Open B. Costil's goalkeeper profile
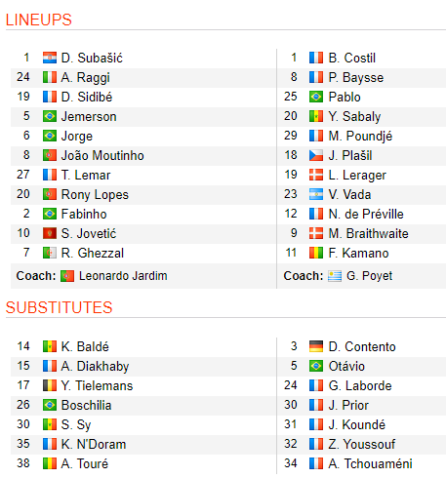446x478 pixels. pyautogui.click(x=352, y=58)
